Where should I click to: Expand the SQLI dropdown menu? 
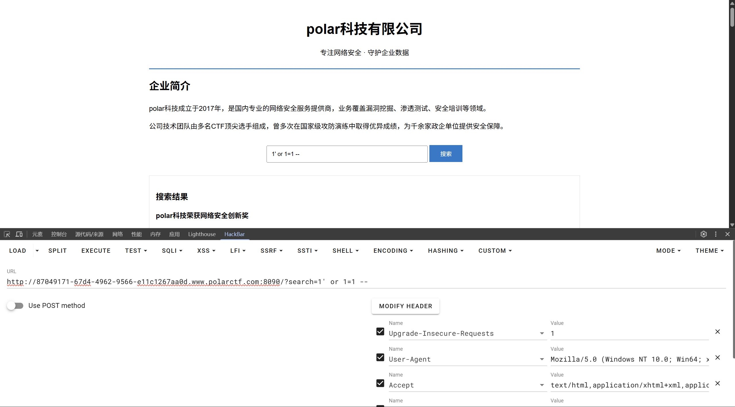click(172, 251)
